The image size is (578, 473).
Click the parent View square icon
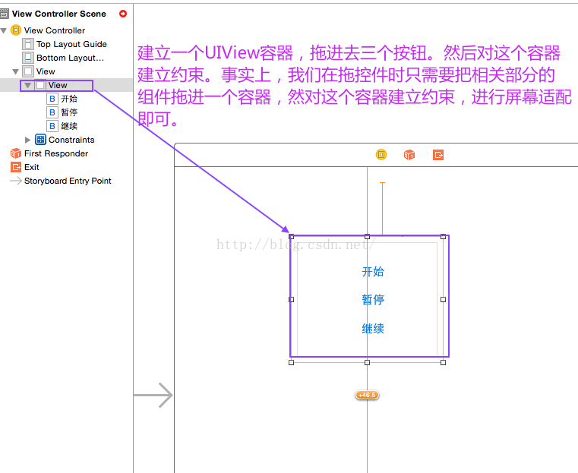coord(28,71)
